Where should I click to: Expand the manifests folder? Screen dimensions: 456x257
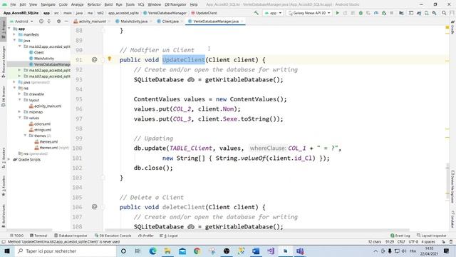[14, 34]
